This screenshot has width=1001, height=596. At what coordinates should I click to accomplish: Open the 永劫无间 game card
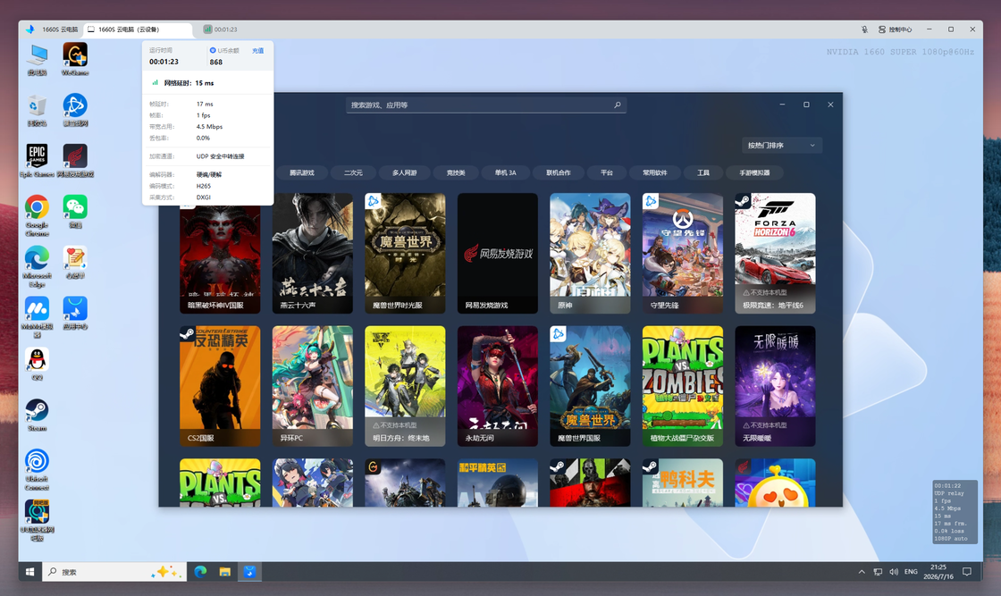tap(497, 386)
